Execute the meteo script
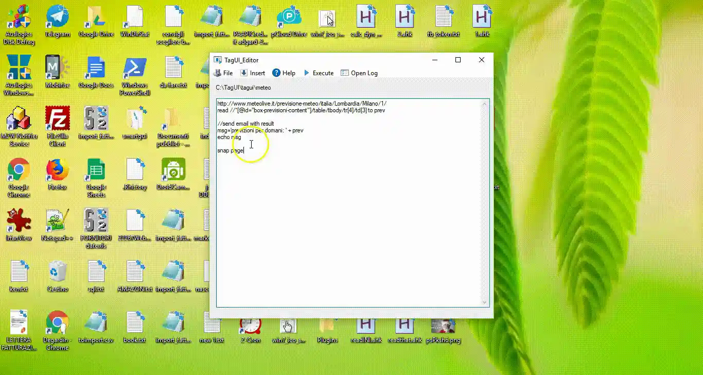This screenshot has height=375, width=703. point(319,73)
